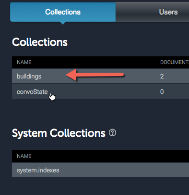Click the System Collections help icon
The image size is (189, 195).
click(112, 133)
